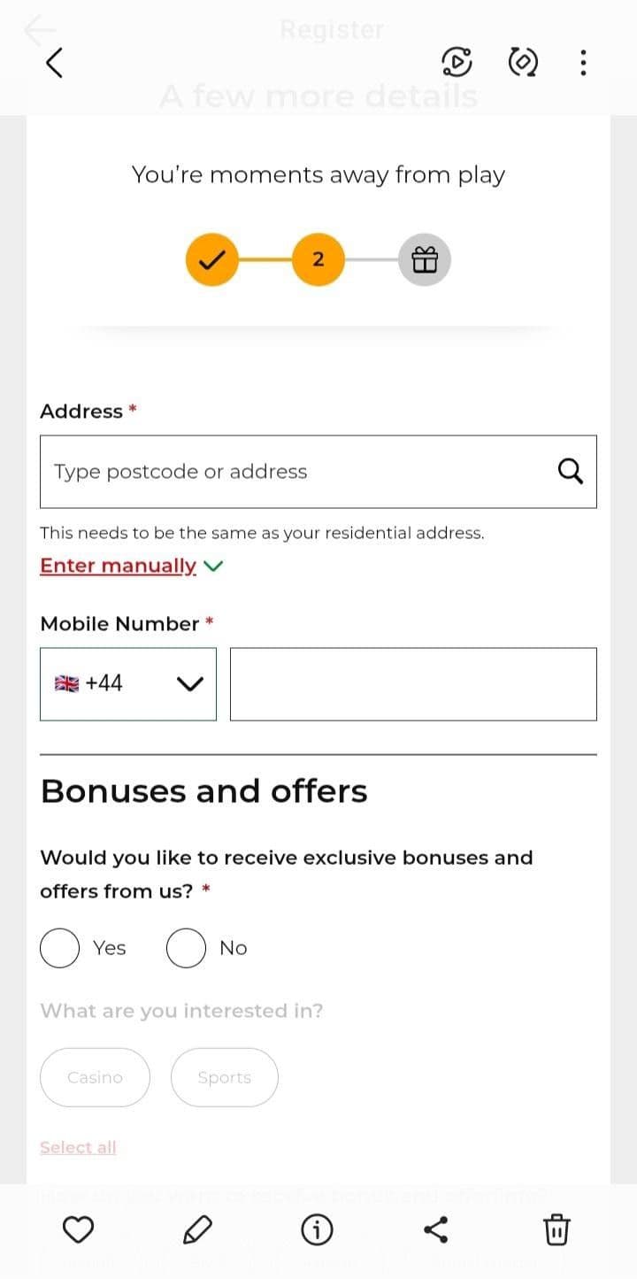
Task: Tap the gift icon on the progress tracker
Action: tap(424, 259)
